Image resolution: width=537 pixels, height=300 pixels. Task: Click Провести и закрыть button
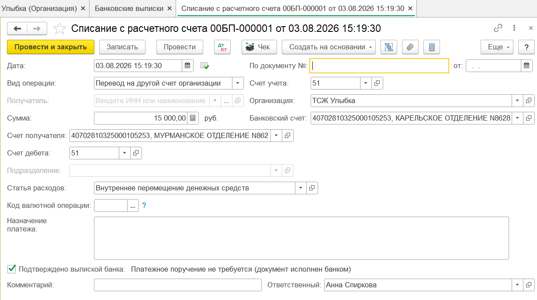(x=51, y=47)
